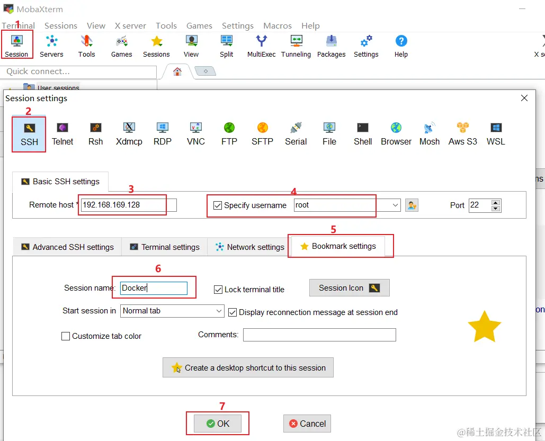The width and height of the screenshot is (545, 441).
Task: Click the Comments text field
Action: tap(319, 335)
